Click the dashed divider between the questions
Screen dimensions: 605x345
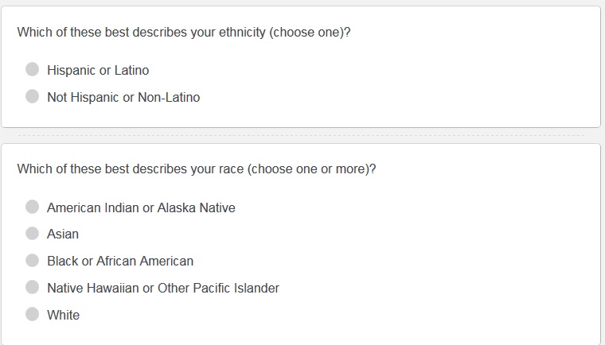point(301,135)
